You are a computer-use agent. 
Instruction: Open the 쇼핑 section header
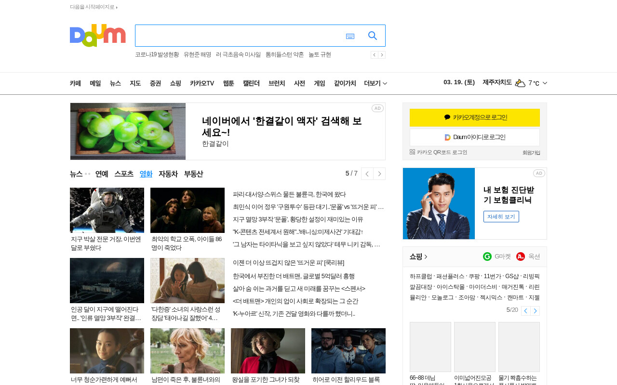[x=418, y=257]
